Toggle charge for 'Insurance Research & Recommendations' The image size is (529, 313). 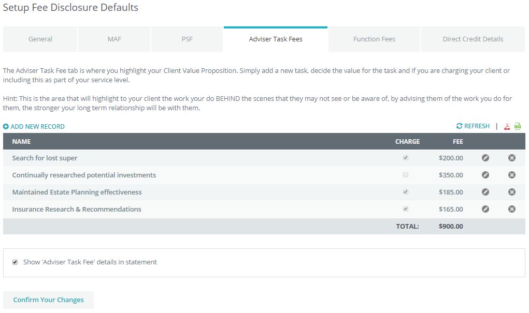406,209
